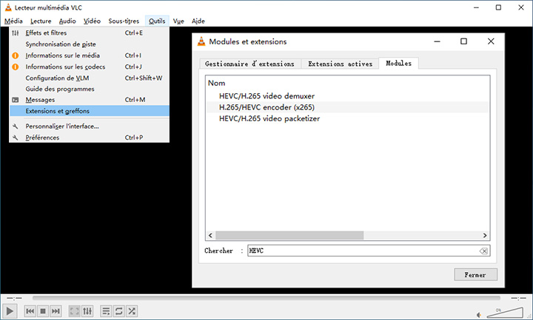Maximize the Modules et extensions dialog
Image resolution: width=533 pixels, height=320 pixels.
(463, 41)
